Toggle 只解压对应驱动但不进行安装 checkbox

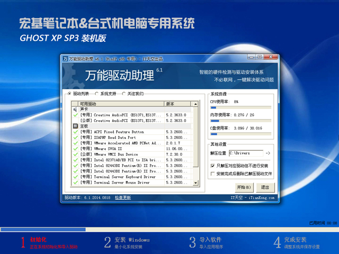(212, 166)
